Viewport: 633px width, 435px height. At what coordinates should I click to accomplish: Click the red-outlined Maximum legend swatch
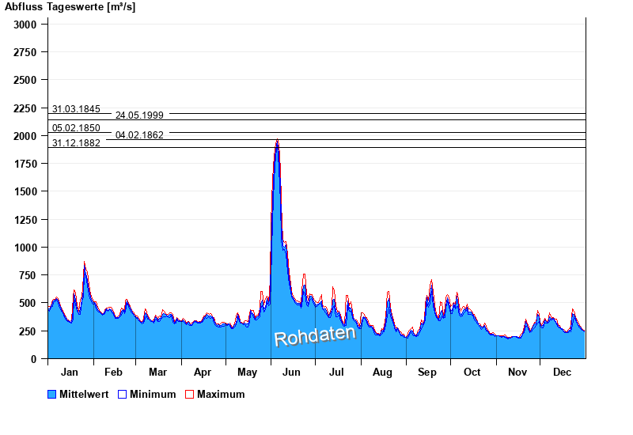[x=189, y=395]
